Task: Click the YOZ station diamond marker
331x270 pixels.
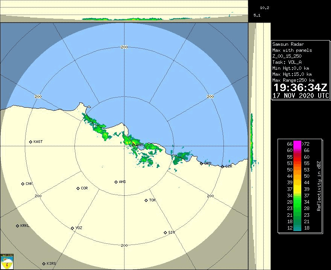Action: coord(72,228)
